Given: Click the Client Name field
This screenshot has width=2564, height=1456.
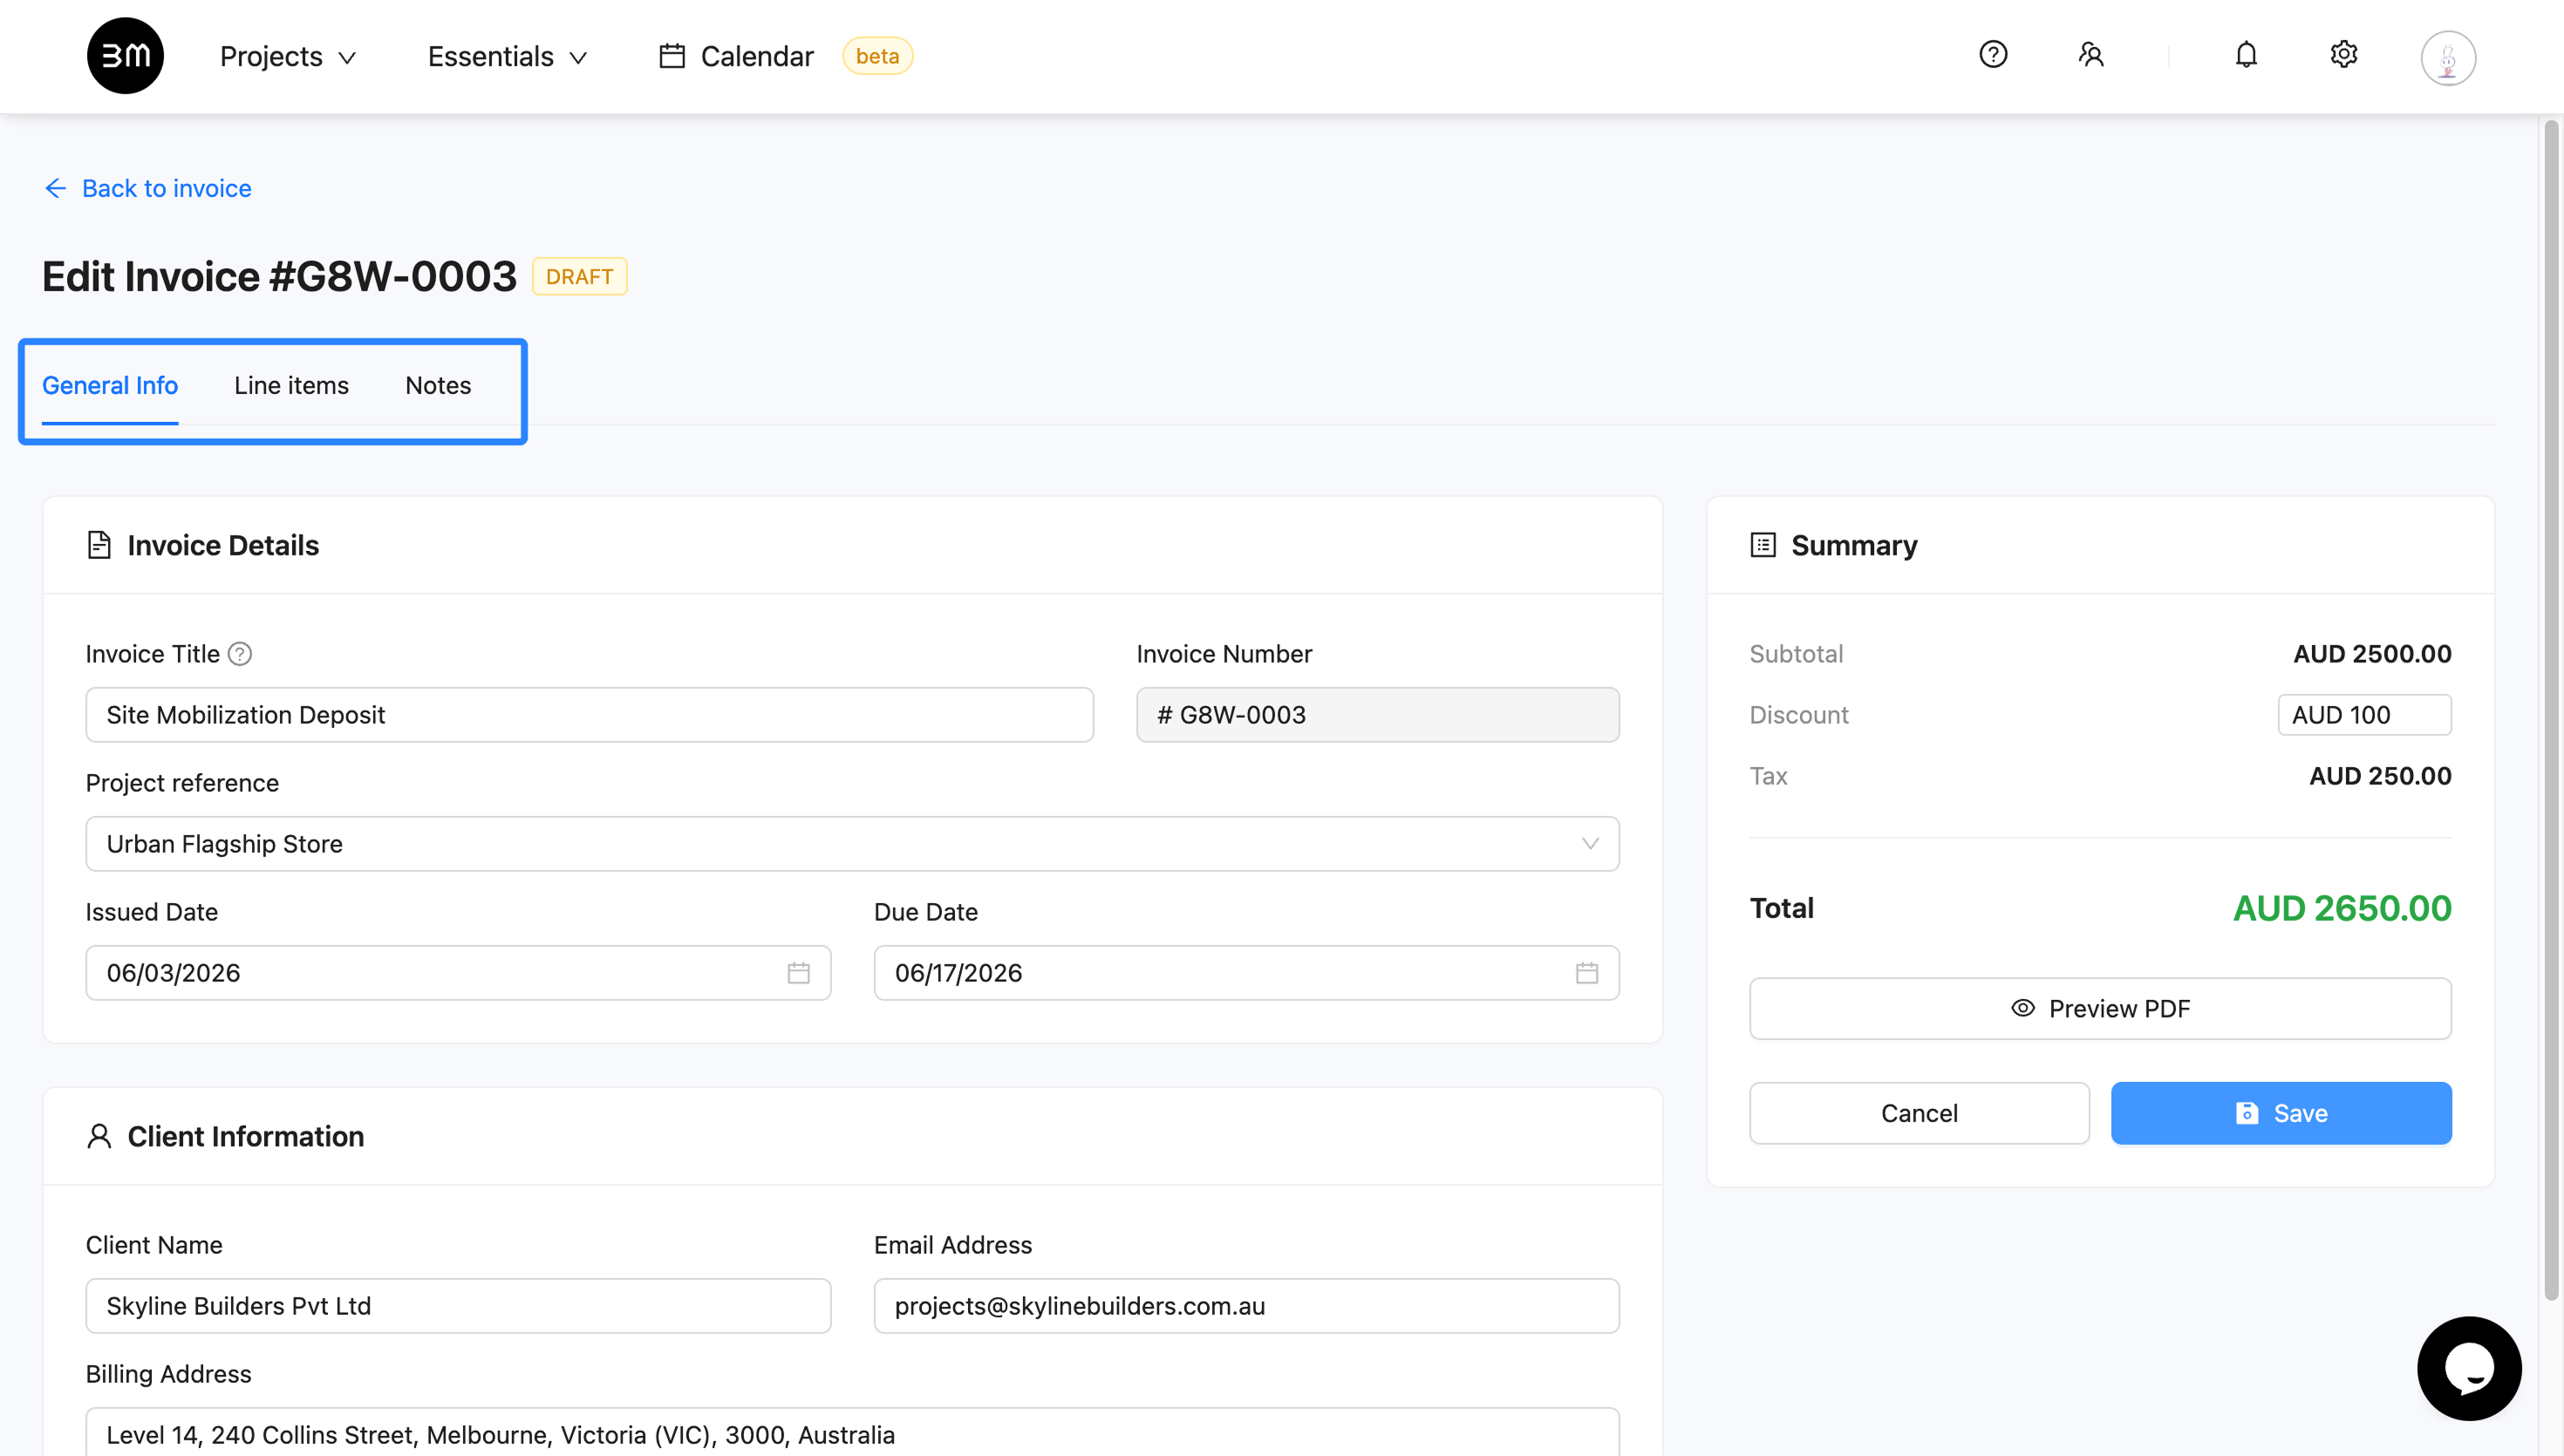Looking at the screenshot, I should pyautogui.click(x=458, y=1306).
